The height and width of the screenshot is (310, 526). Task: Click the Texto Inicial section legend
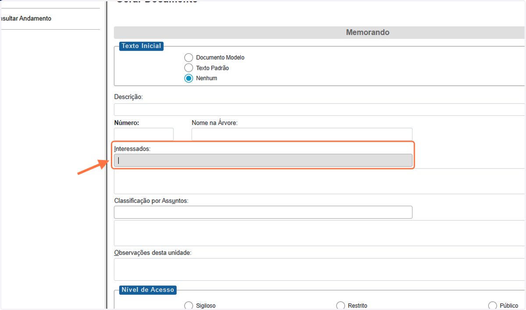(x=141, y=46)
